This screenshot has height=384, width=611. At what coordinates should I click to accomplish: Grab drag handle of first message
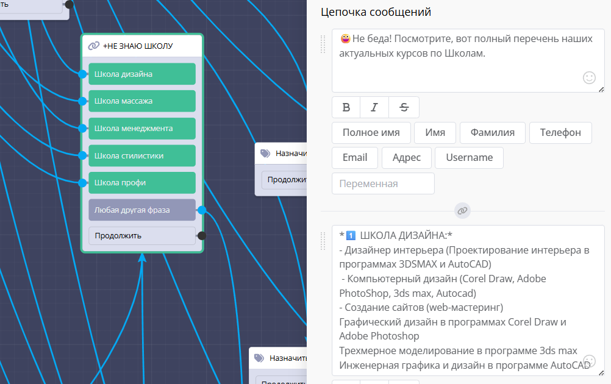click(324, 44)
